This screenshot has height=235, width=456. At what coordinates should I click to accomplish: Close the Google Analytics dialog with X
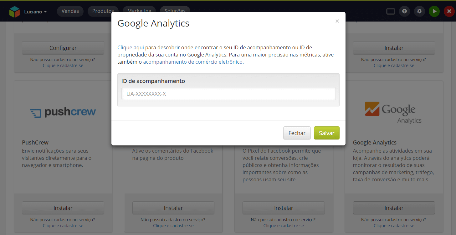click(337, 21)
